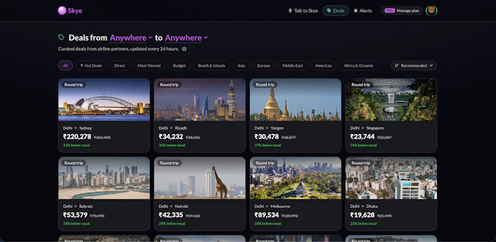Click Round trip badge on Sydney card
This screenshot has width=496, height=242.
pyautogui.click(x=73, y=85)
